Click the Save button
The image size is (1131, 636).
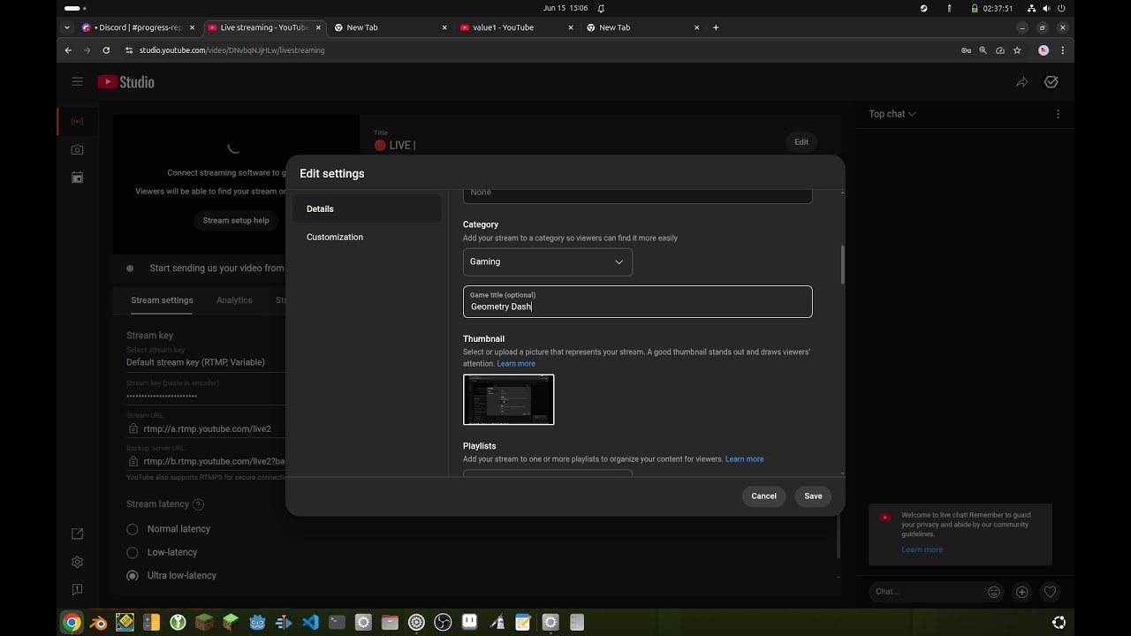[x=813, y=496]
